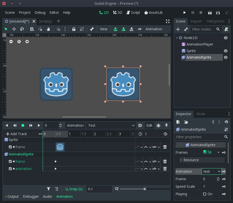Viewport: 233px width, 203px height.
Task: Open Animation property test dropdown
Action: pyautogui.click(x=211, y=171)
